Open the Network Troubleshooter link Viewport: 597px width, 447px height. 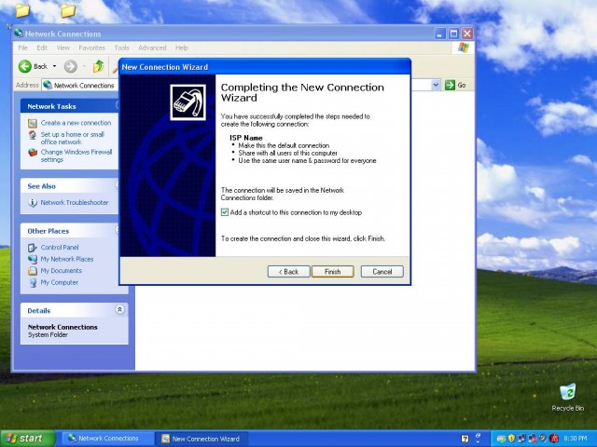point(75,203)
